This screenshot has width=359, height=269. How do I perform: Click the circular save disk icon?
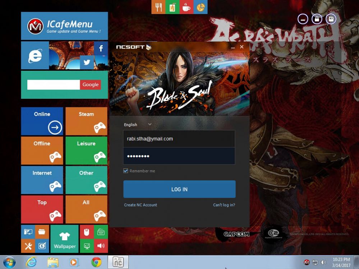[x=331, y=19]
